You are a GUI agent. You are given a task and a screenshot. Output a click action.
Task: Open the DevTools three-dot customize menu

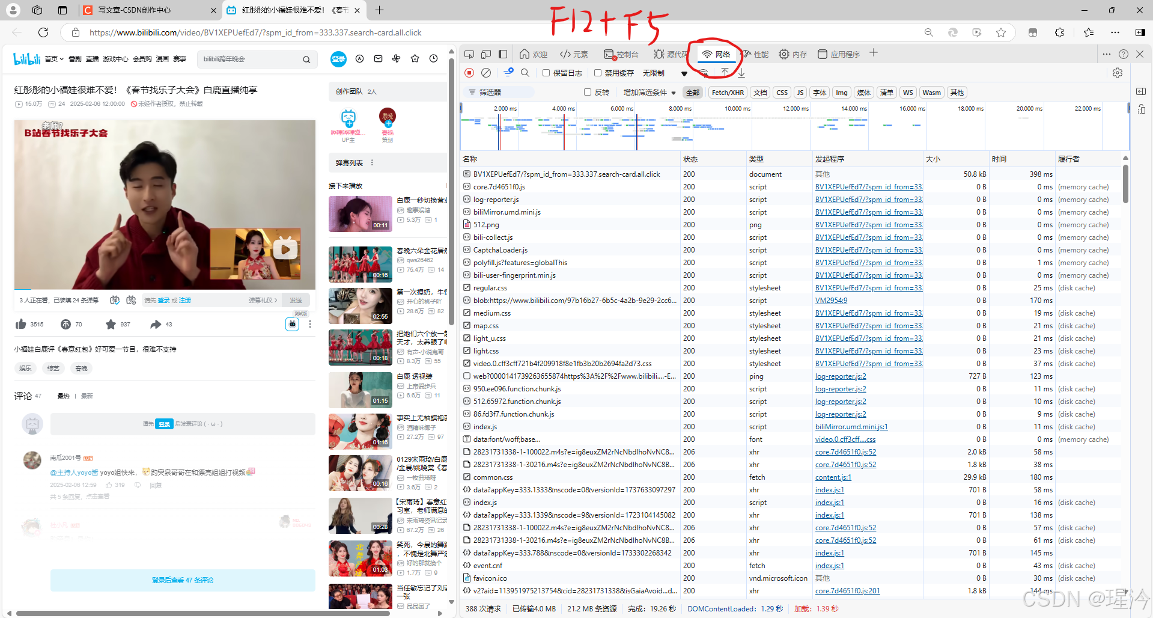(x=1107, y=54)
